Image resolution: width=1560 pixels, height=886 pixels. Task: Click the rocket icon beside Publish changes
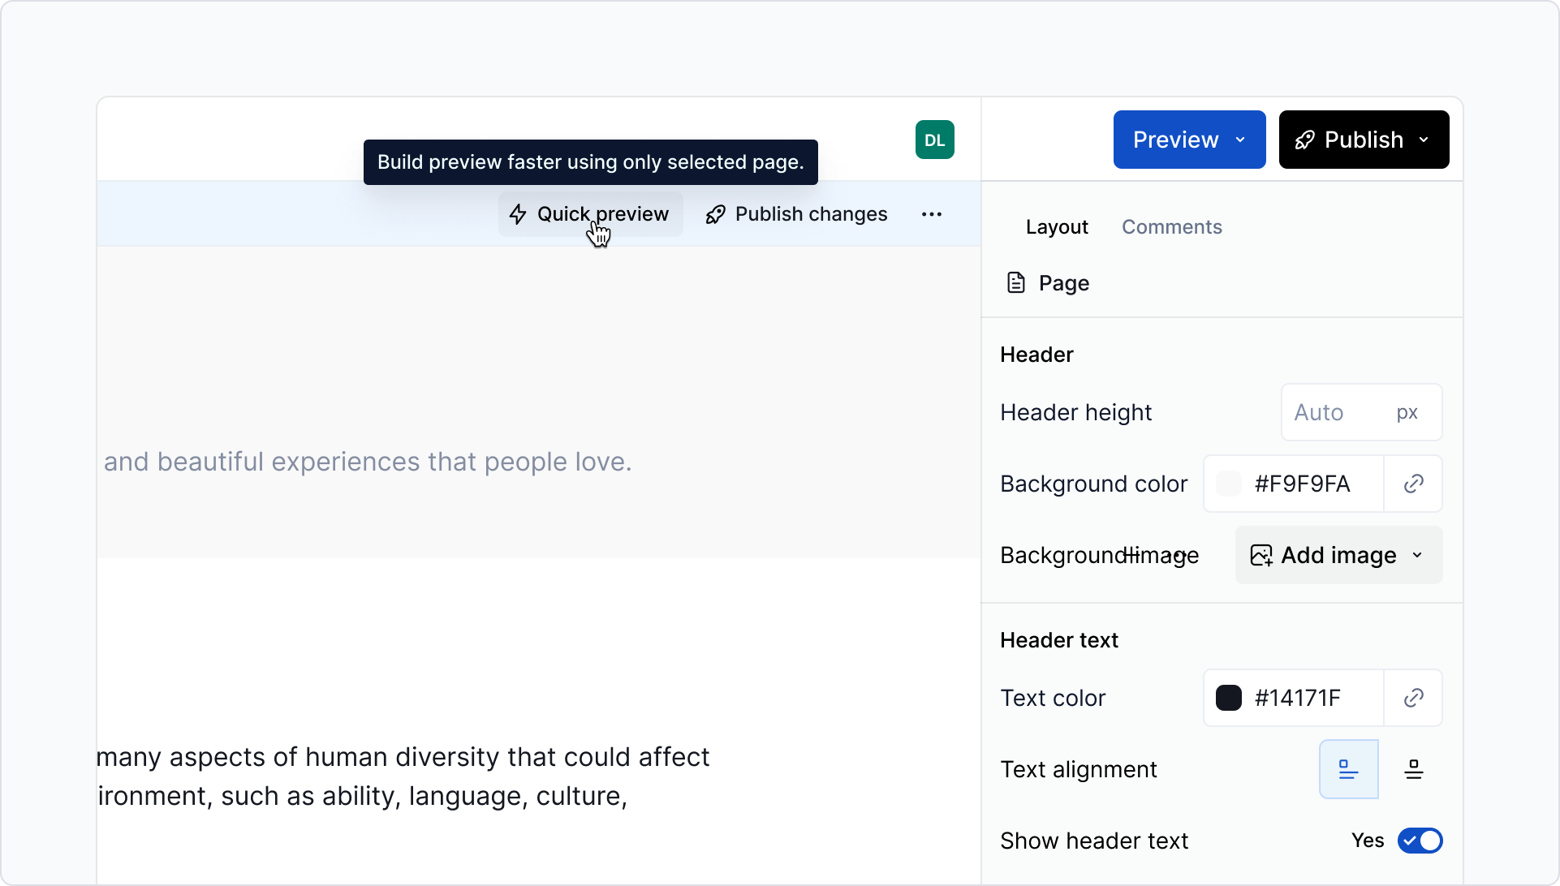pyautogui.click(x=715, y=214)
